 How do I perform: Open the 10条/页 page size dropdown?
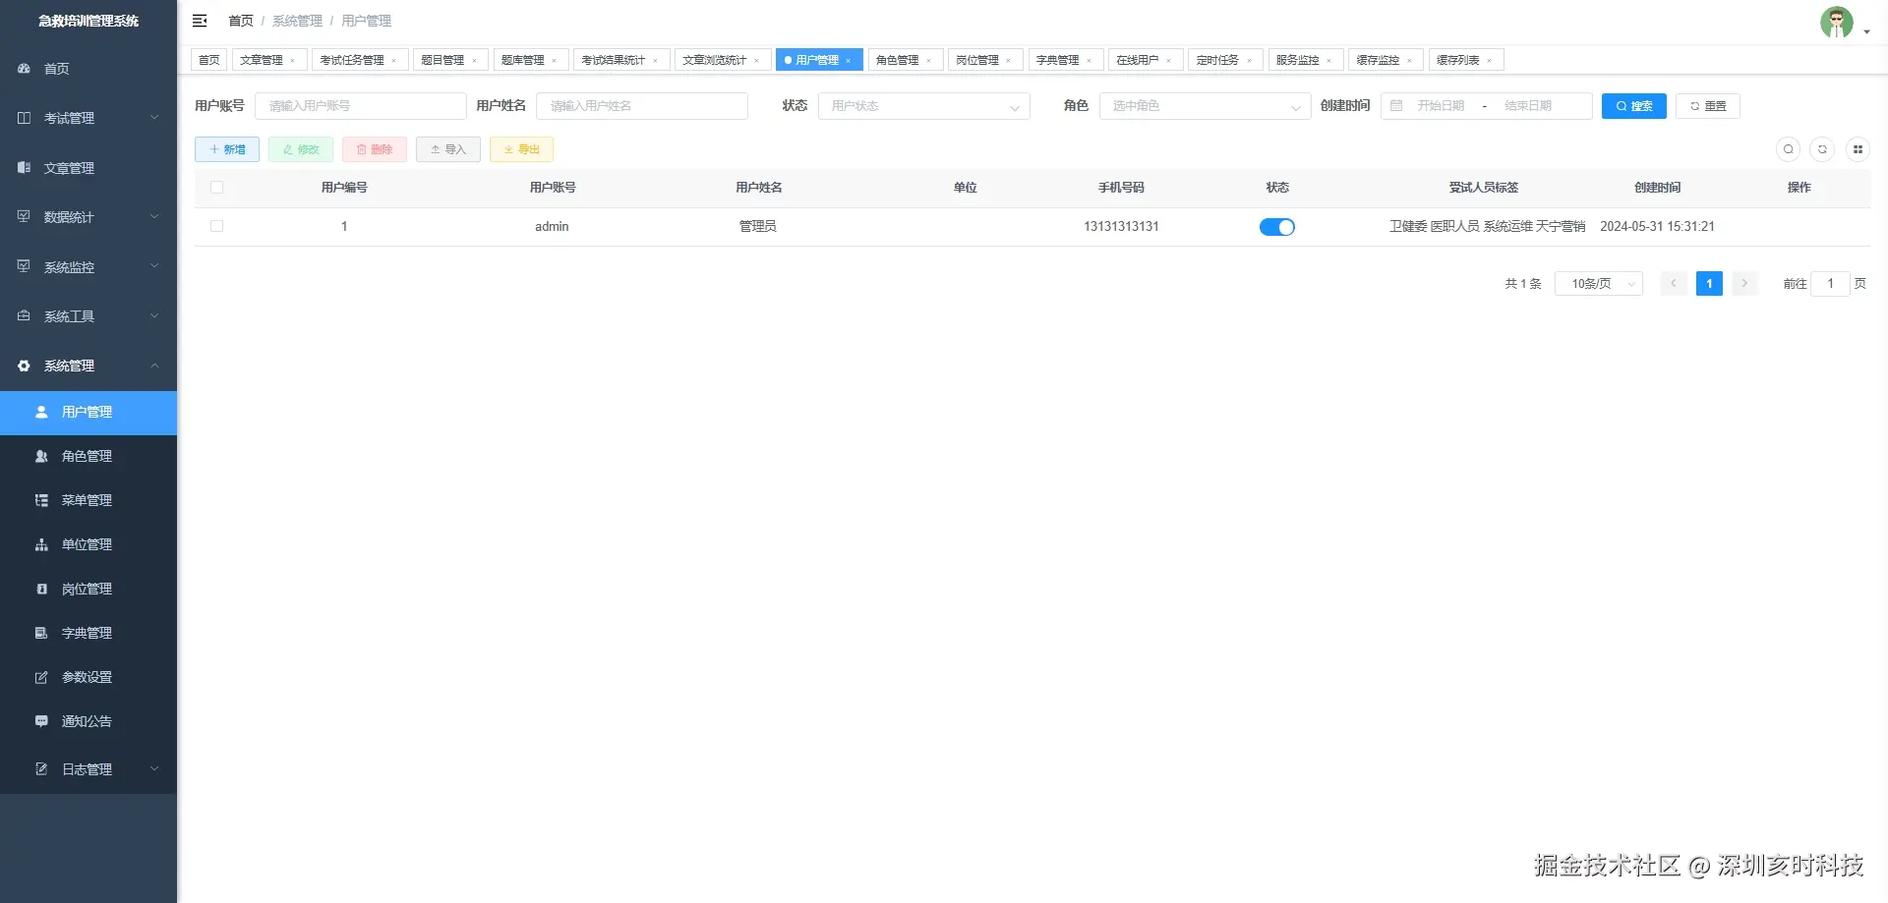pyautogui.click(x=1599, y=284)
